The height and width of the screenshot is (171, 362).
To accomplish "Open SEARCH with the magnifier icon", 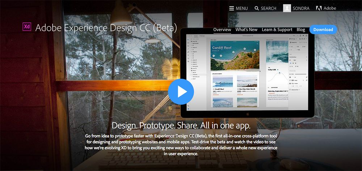I will click(x=265, y=8).
